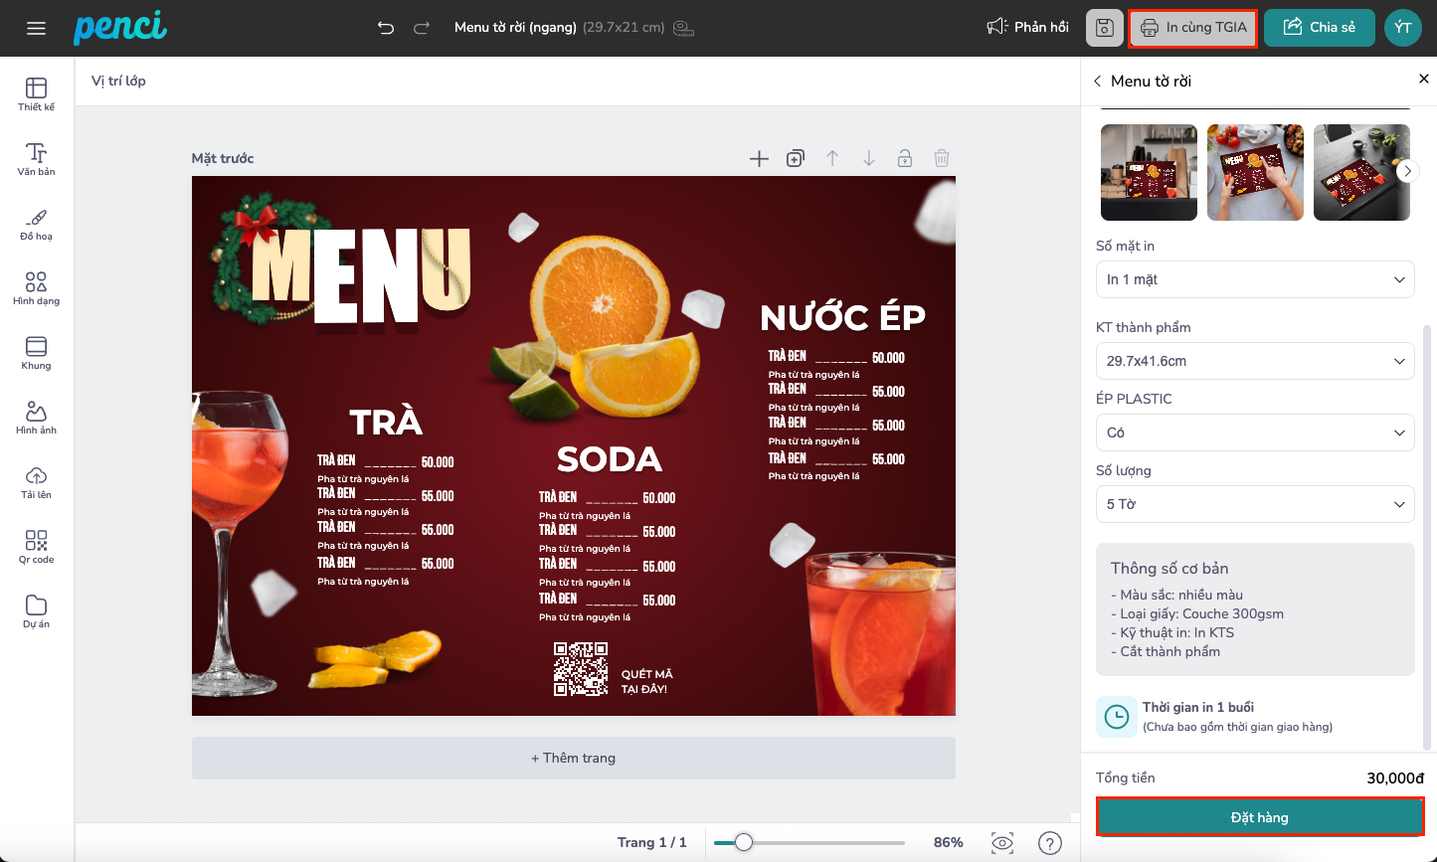Toggle the preview eye icon
The width and height of the screenshot is (1437, 862).
click(x=1002, y=843)
